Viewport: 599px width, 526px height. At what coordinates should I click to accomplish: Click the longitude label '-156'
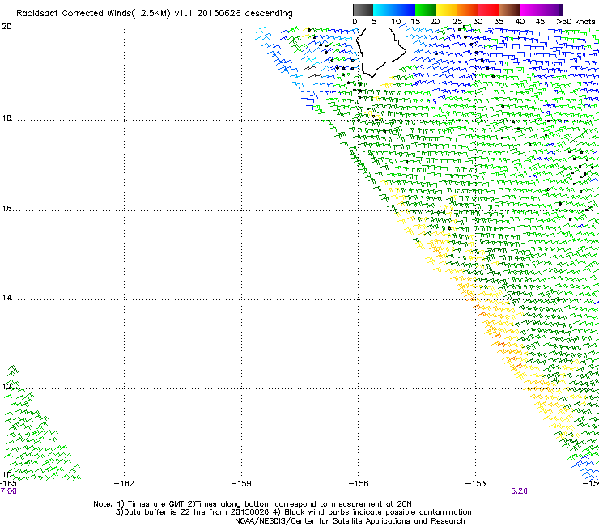click(359, 484)
